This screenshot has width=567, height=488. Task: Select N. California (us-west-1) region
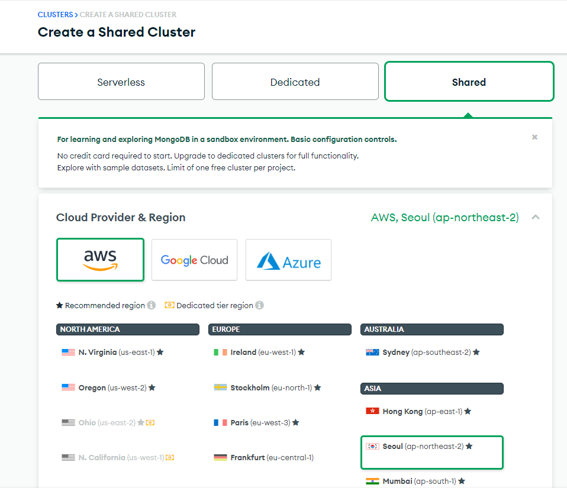tap(118, 458)
